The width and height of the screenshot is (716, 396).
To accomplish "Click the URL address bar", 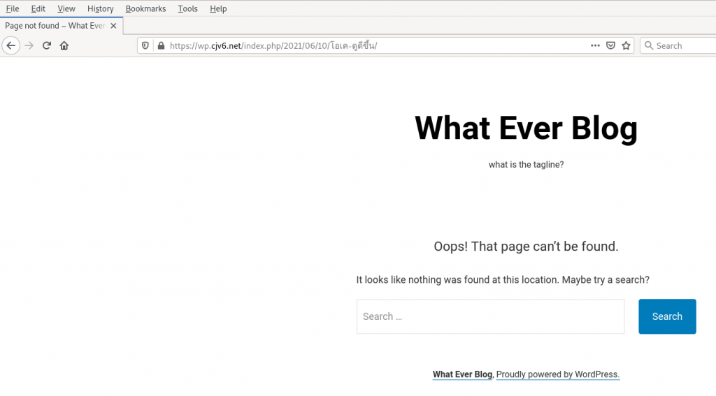I will coord(378,45).
